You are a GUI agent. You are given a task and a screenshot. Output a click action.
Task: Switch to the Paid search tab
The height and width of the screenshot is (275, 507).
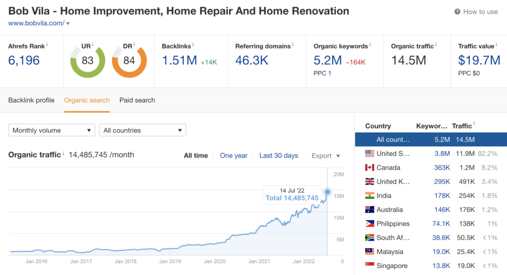tap(137, 100)
